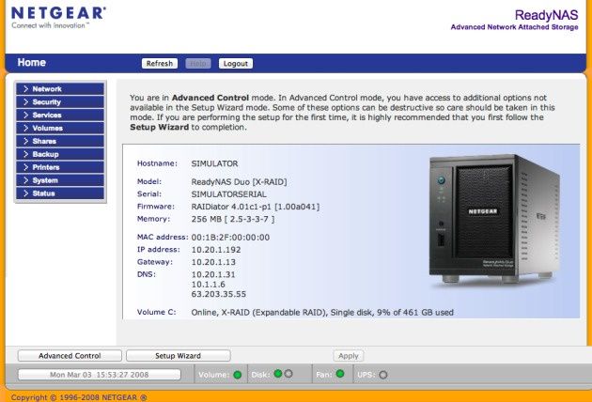Click the ReadyNAS product title
592x402 pixels.
pyautogui.click(x=546, y=15)
